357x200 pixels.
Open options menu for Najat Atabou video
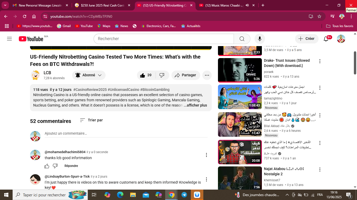click(320, 170)
